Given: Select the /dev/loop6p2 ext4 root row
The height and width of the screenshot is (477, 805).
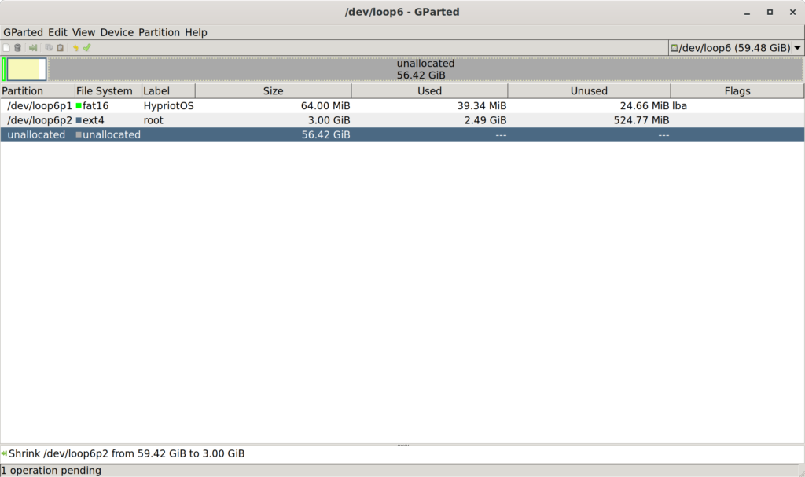Looking at the screenshot, I should click(39, 120).
